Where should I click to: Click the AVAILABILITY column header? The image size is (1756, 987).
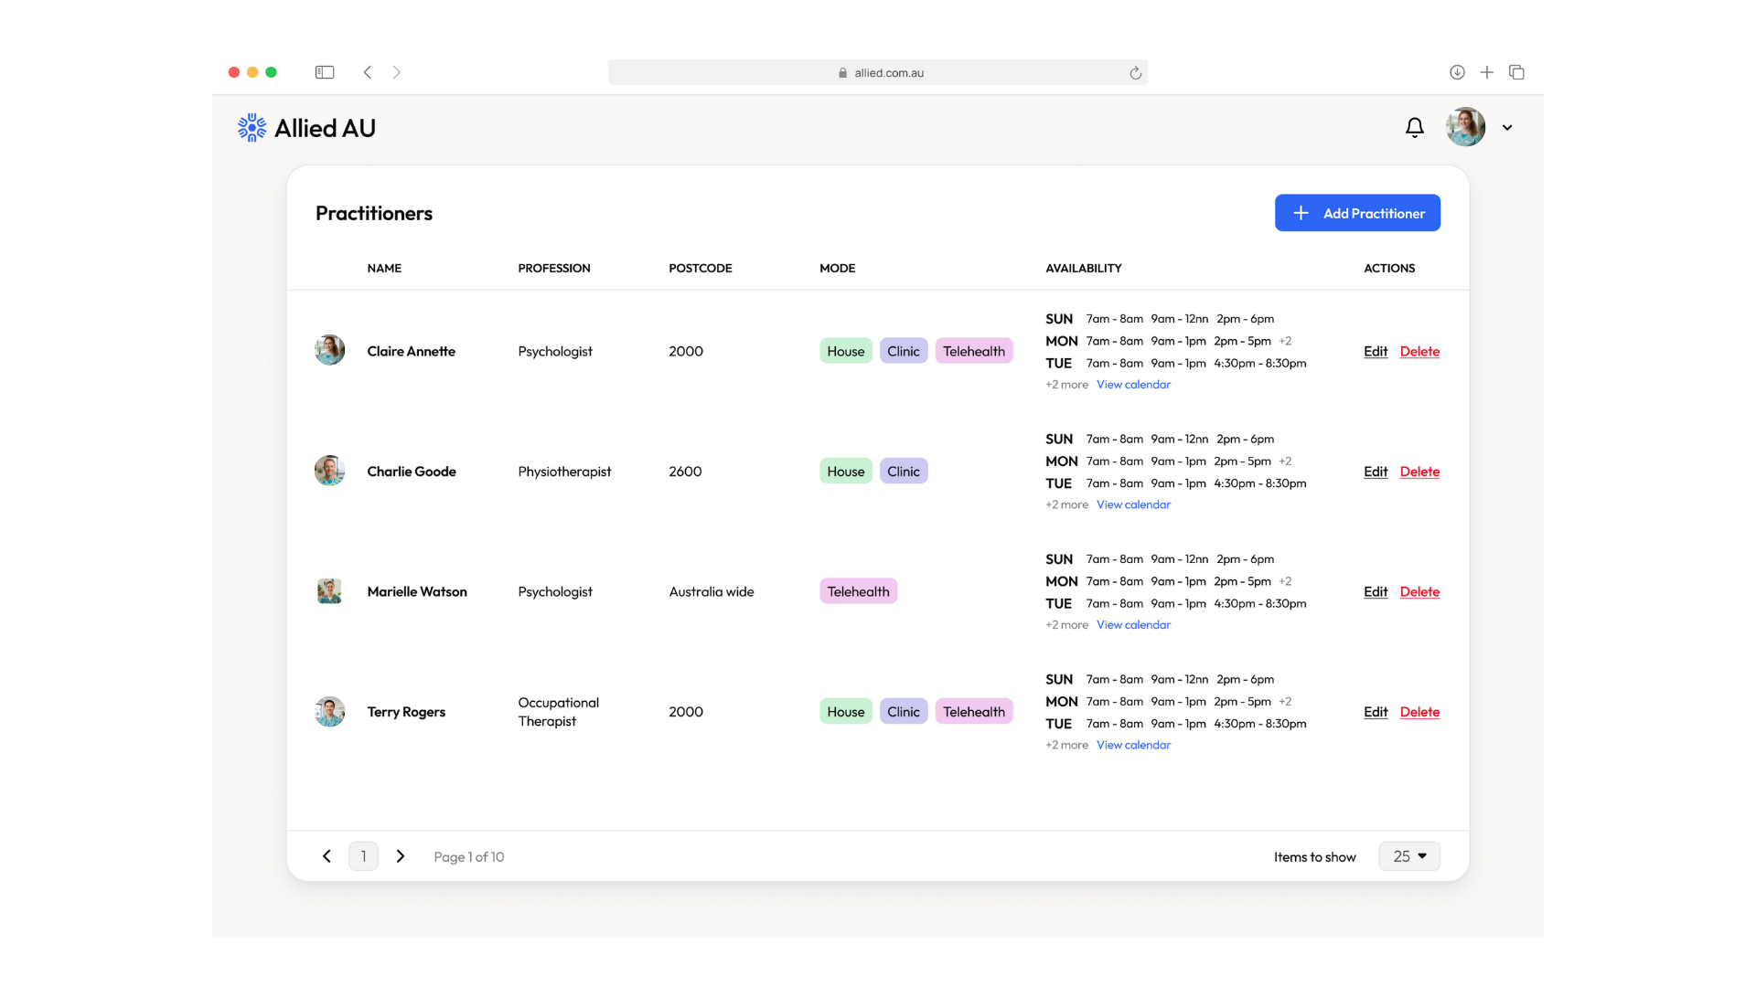[x=1083, y=268]
